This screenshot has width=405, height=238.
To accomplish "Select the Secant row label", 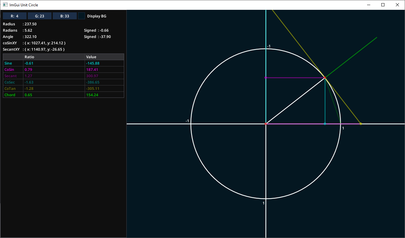I will pyautogui.click(x=10, y=76).
